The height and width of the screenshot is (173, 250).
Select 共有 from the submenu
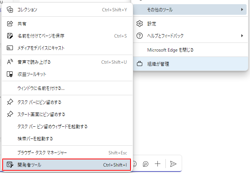click(67, 24)
